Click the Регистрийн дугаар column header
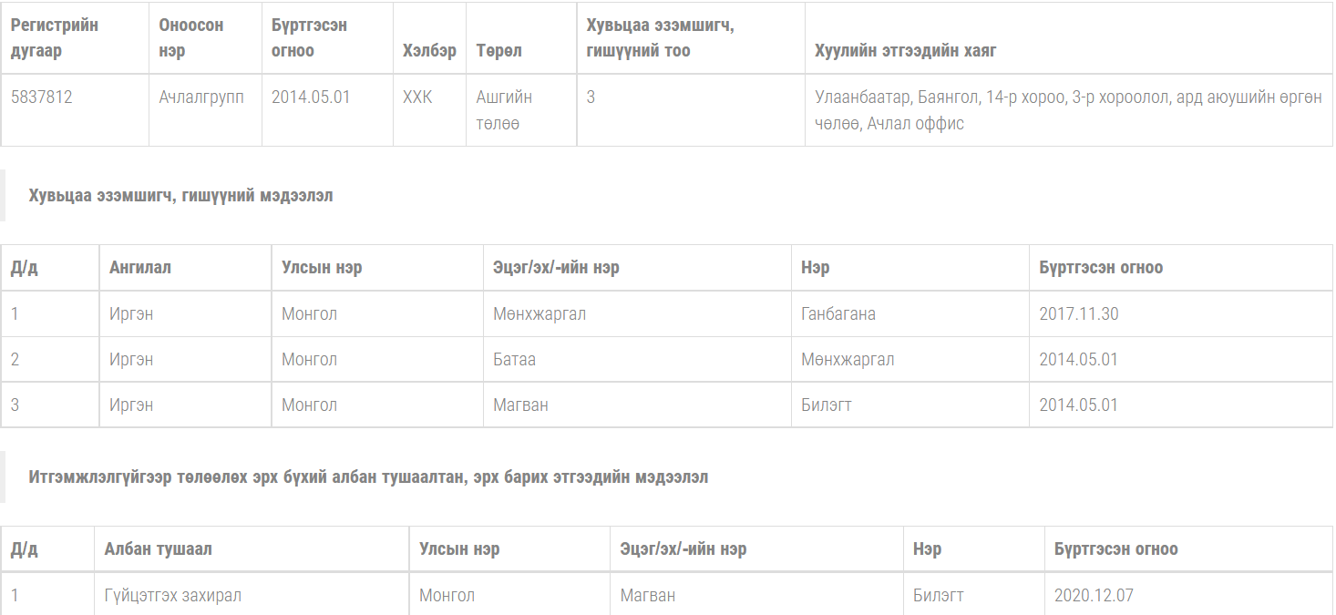 (55, 37)
